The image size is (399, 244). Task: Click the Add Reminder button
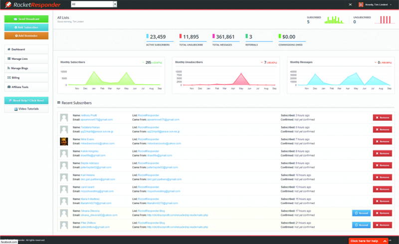click(x=26, y=35)
